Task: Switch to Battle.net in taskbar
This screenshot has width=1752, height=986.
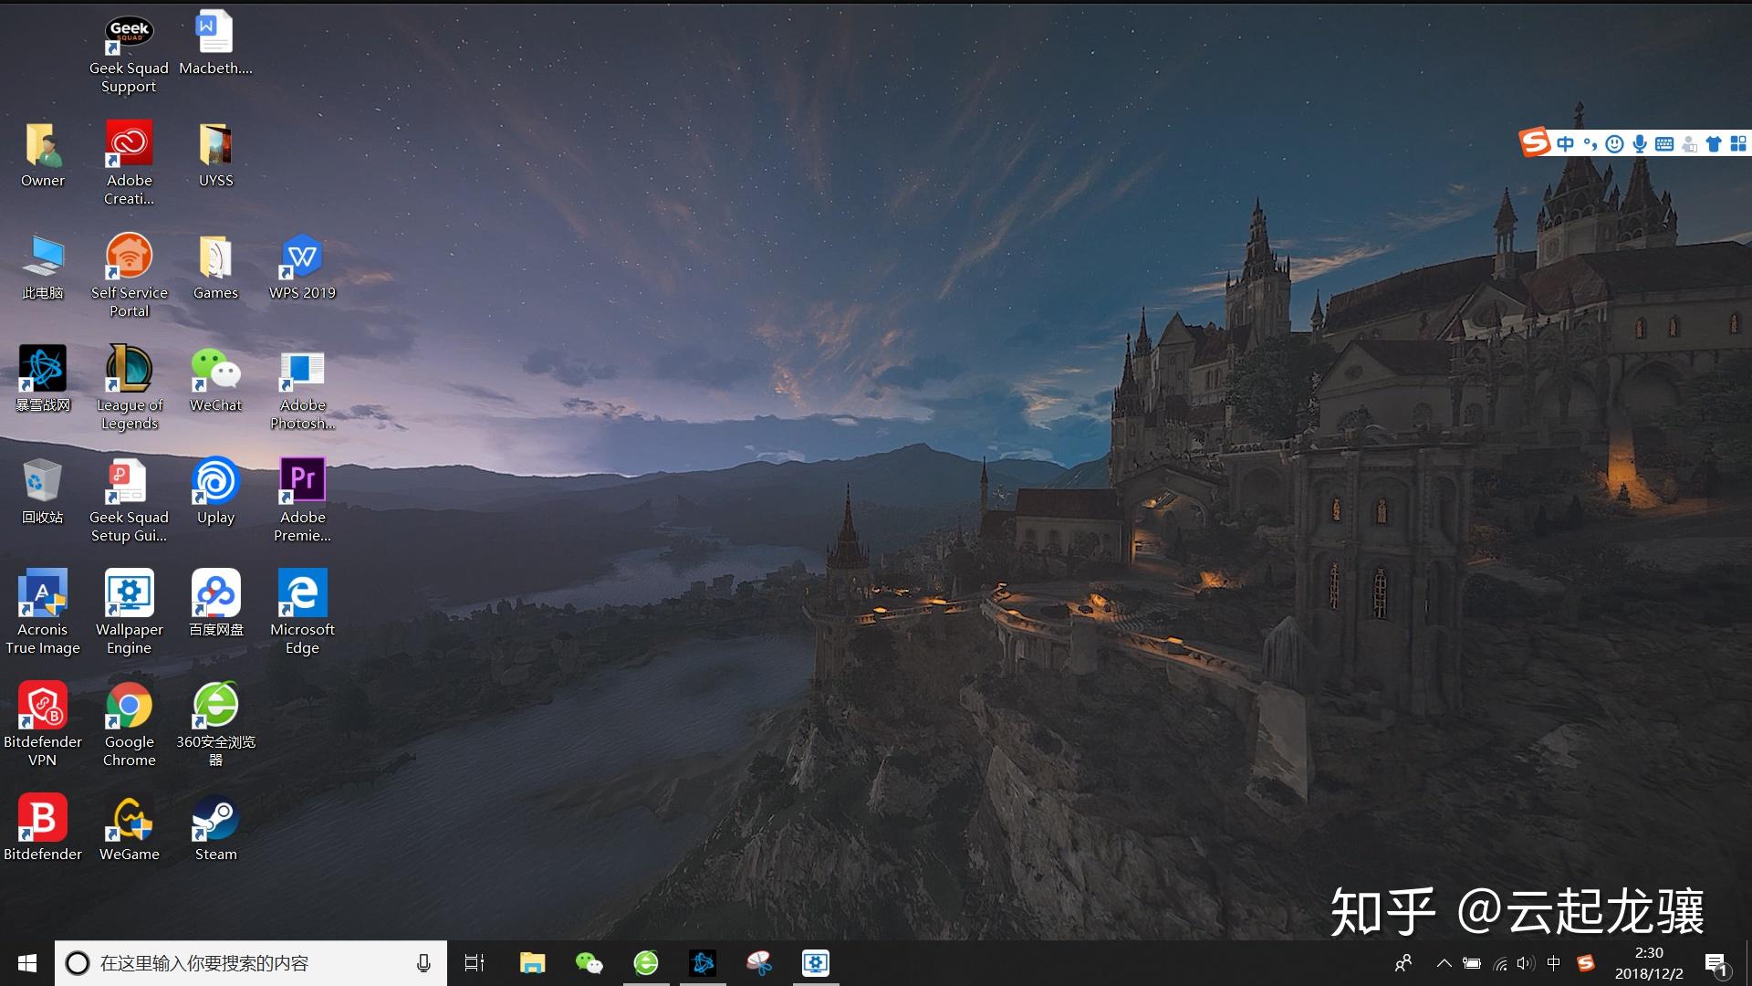Action: tap(703, 963)
